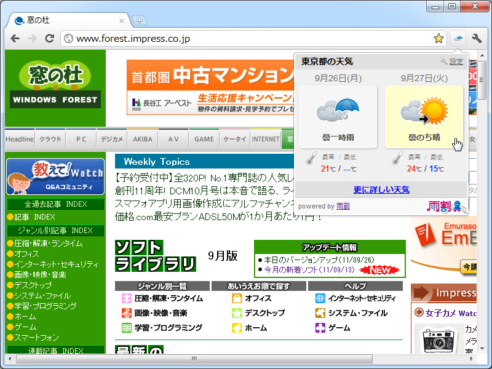Image resolution: width=492 pixels, height=369 pixels.
Task: Click the yellow ホーム house icon
Action: 237,327
